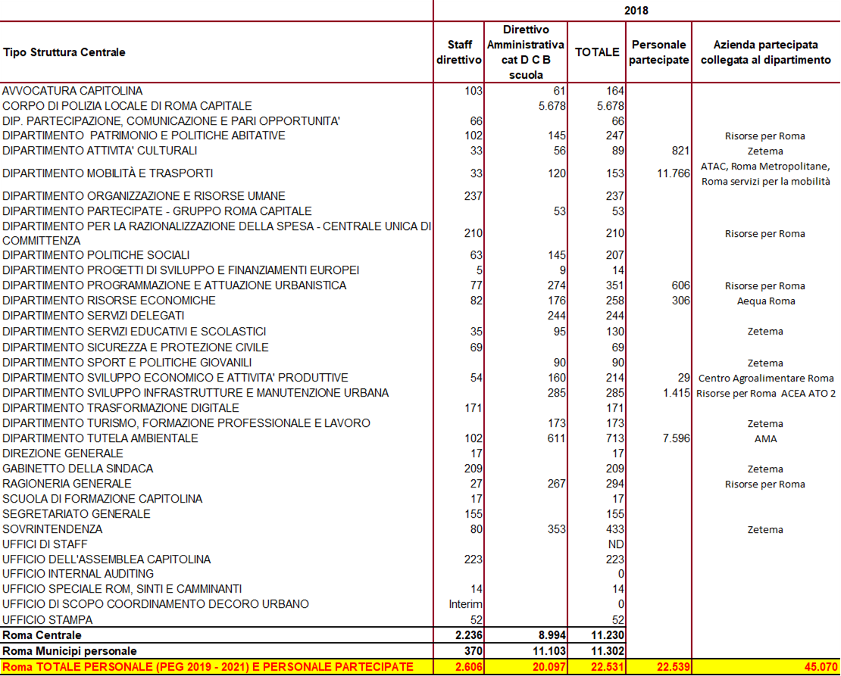Select 'GABINETTO DELLA SINDACA' row label
The height and width of the screenshot is (676, 841).
pyautogui.click(x=78, y=468)
